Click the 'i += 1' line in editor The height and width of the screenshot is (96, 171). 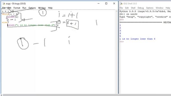11,19
